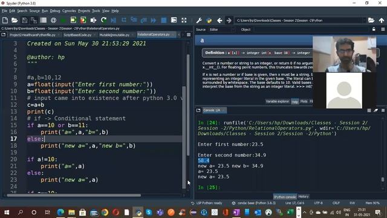Click the editor vertical scrollbar
Screen dimensions: 387x218
(184, 137)
